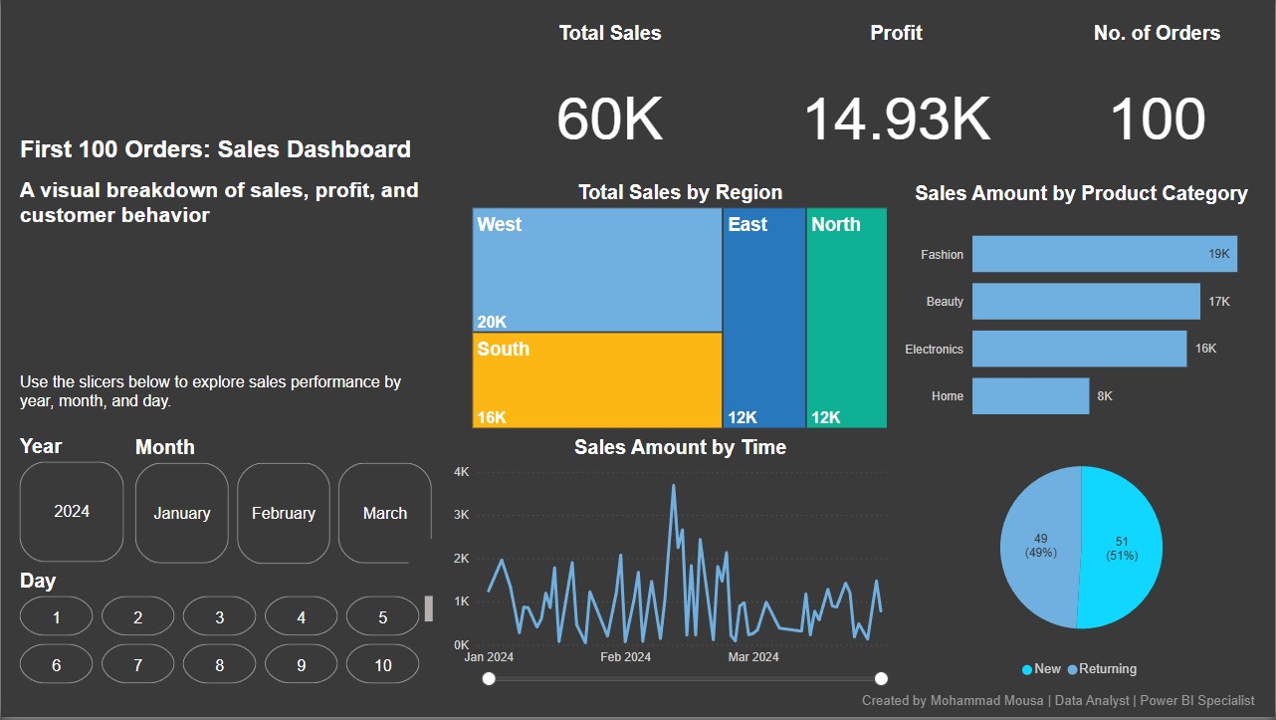Select March in the Month slicer
The width and height of the screenshot is (1276, 720).
[384, 512]
